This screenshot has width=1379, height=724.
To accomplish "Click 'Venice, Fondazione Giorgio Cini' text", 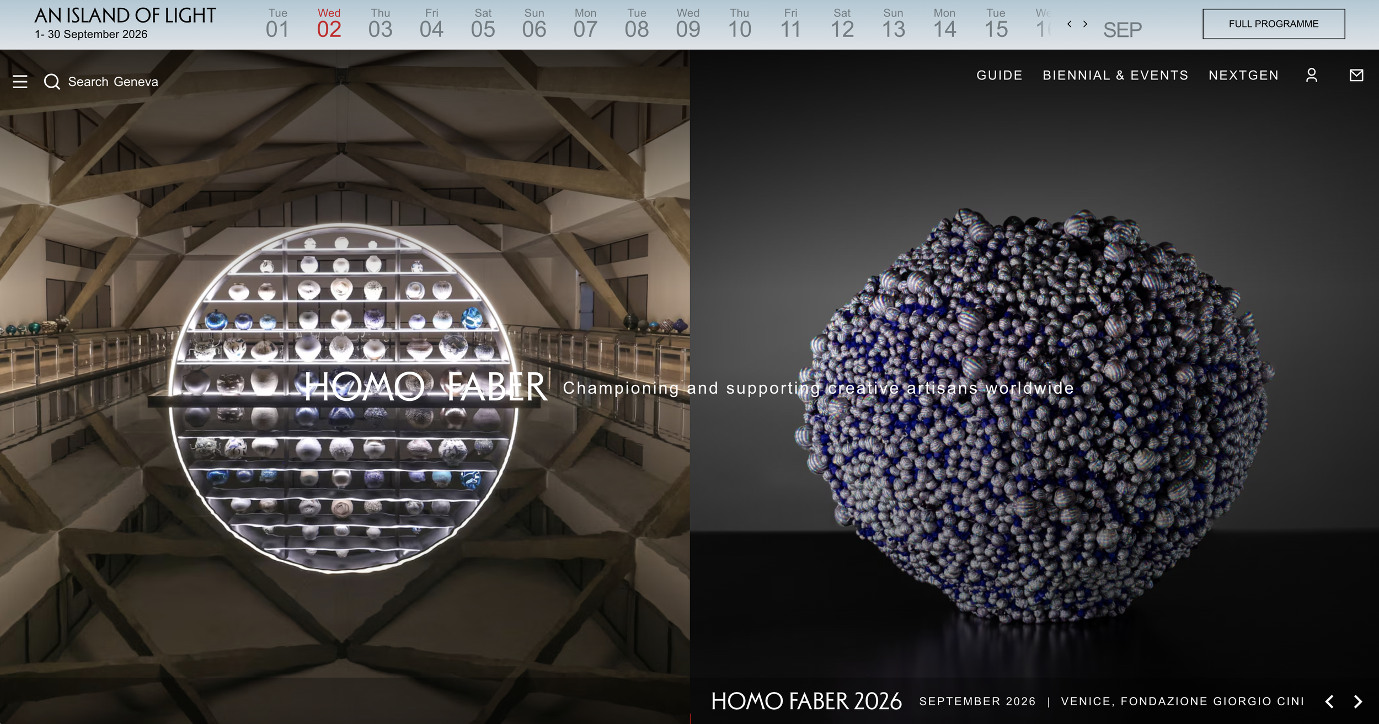I will [1183, 701].
